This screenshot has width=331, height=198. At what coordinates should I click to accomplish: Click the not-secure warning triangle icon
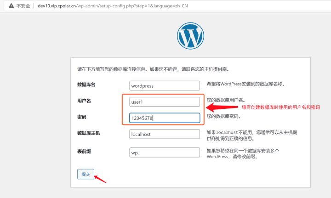tap(11, 6)
